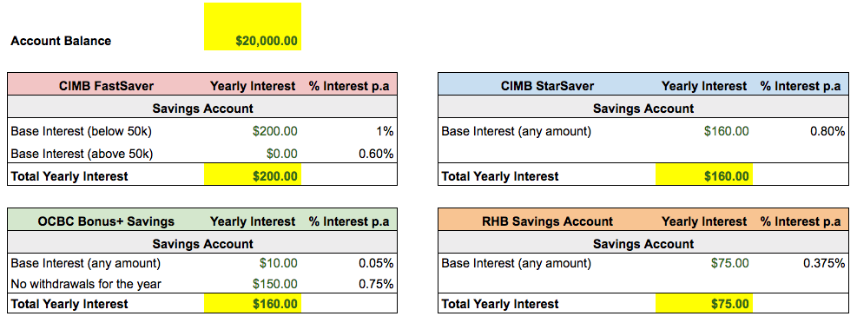Select the CIMB StarSaver header cell
857x323 pixels.
tap(547, 86)
